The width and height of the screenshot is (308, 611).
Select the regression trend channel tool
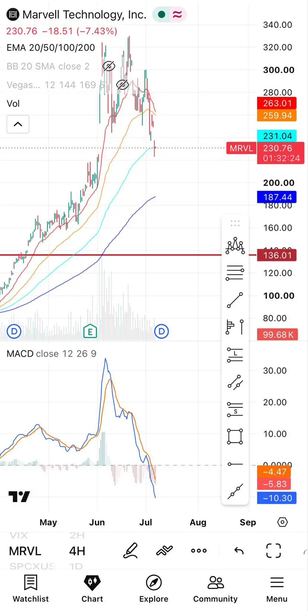235,382
